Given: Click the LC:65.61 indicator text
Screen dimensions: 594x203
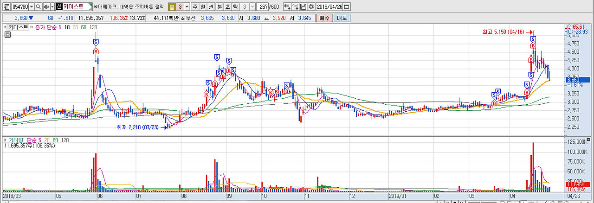Looking at the screenshot, I should point(575,27).
